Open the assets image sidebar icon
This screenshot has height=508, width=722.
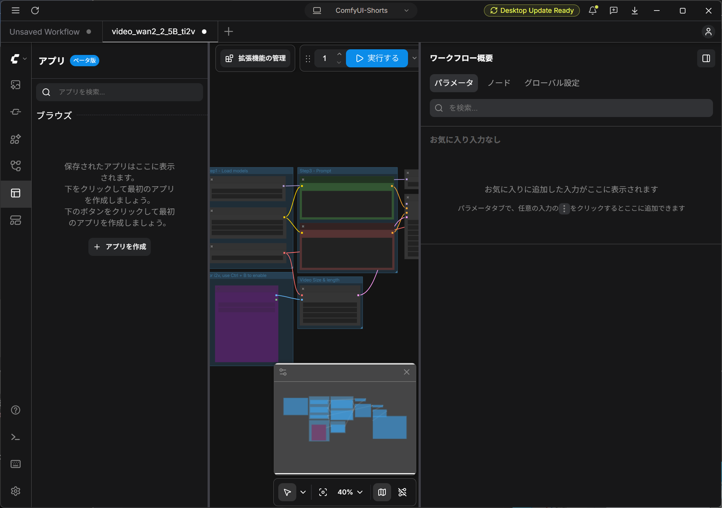15,85
